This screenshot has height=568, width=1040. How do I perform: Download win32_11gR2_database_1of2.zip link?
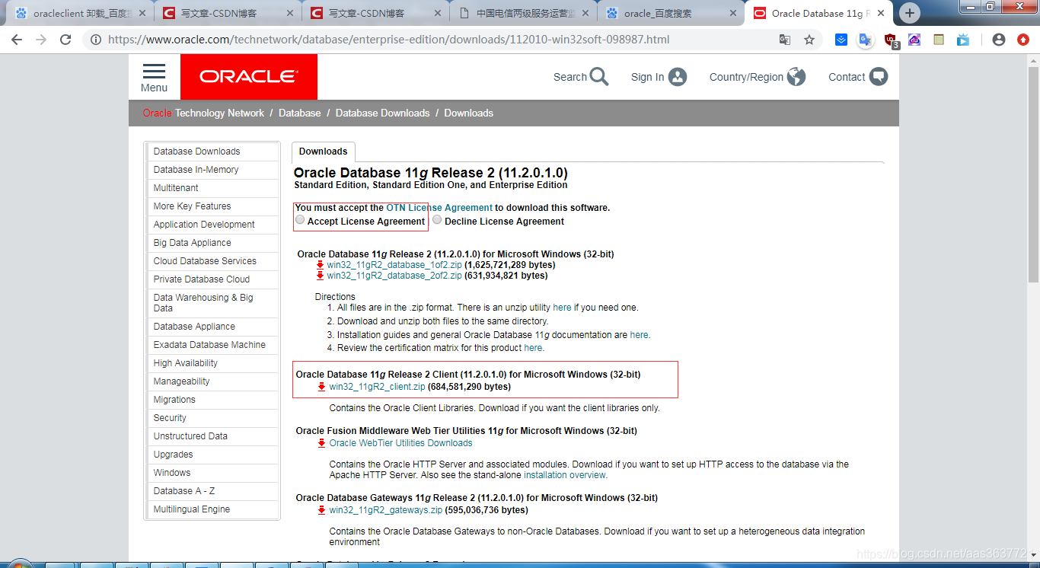[394, 265]
